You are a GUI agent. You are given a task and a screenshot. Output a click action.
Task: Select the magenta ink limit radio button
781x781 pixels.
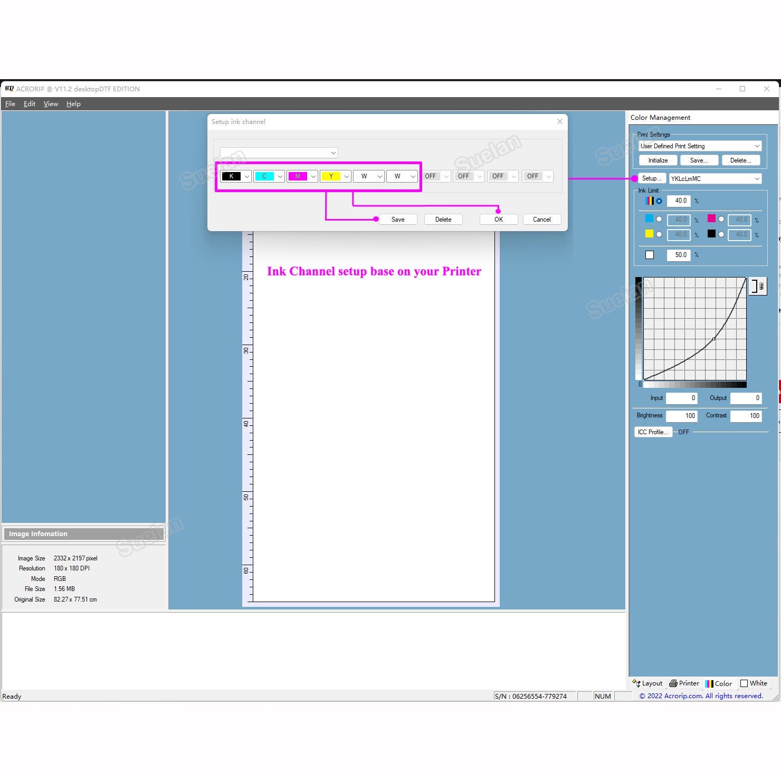pos(721,220)
